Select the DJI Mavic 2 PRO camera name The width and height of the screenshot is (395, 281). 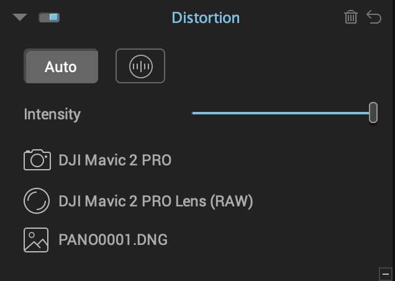(115, 160)
